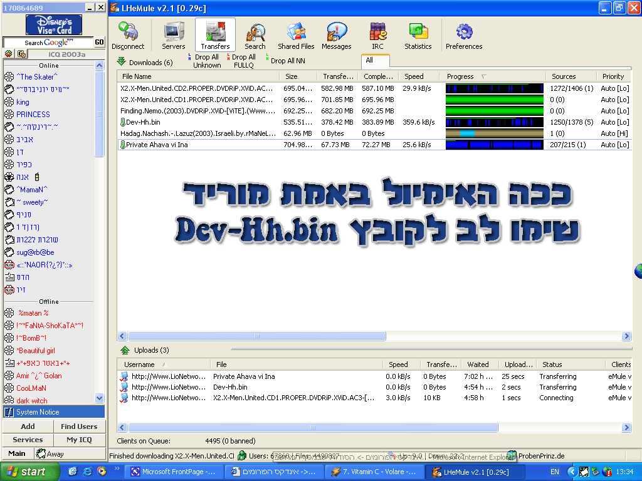Open the Services menu in ICQ
The image size is (642, 481).
(x=28, y=440)
